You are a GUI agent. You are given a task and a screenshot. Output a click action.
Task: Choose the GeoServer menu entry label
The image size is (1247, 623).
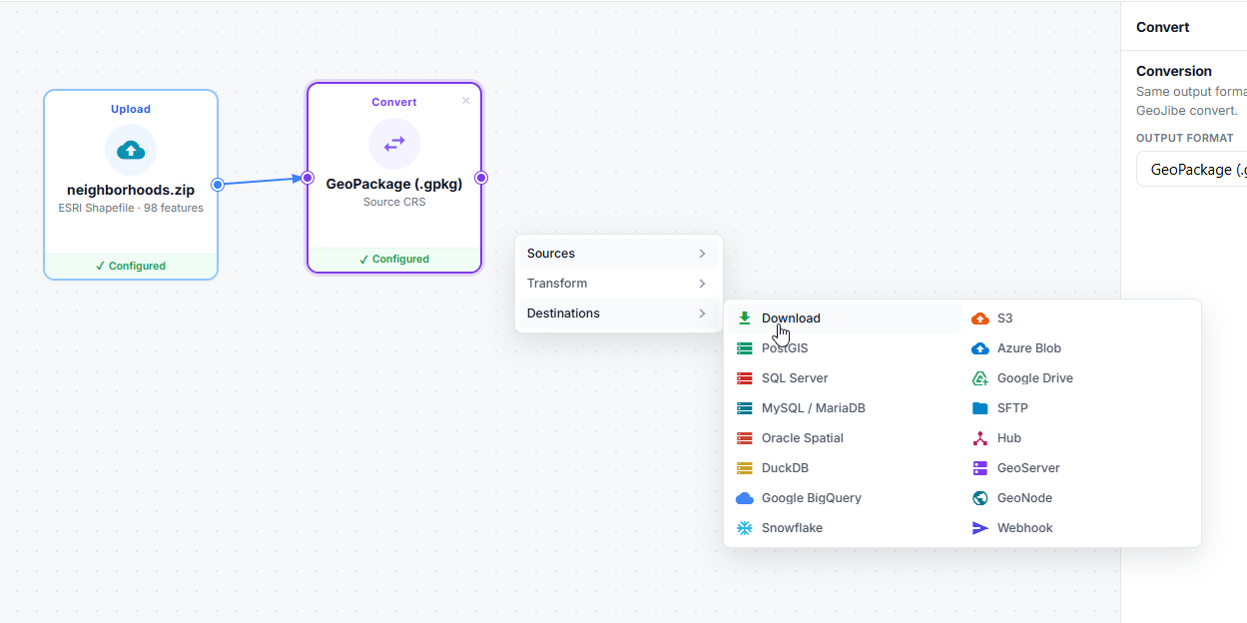[x=1028, y=468]
